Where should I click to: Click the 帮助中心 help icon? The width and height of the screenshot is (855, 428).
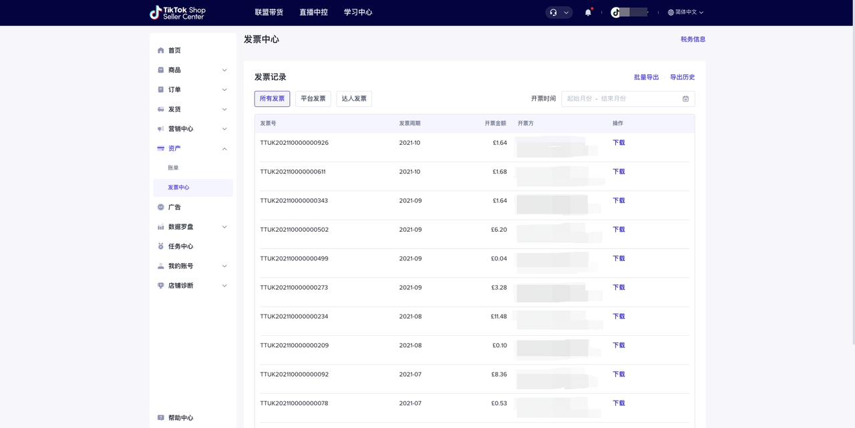[161, 418]
